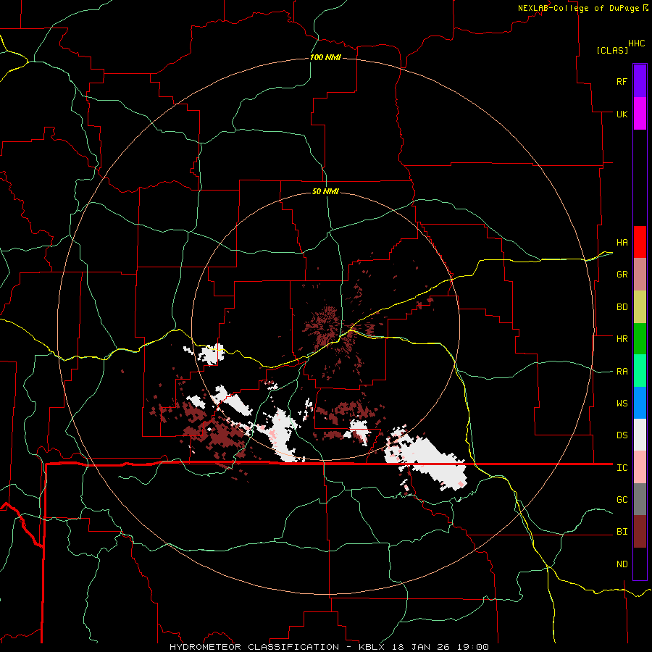Click the IC light pink legend swatch
Image resolution: width=652 pixels, height=652 pixels.
(x=640, y=467)
